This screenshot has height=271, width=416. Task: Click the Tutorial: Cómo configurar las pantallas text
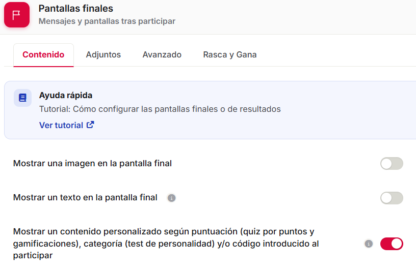(160, 109)
